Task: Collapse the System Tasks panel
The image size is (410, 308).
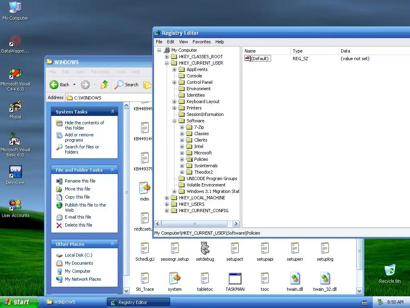Action: (113, 111)
